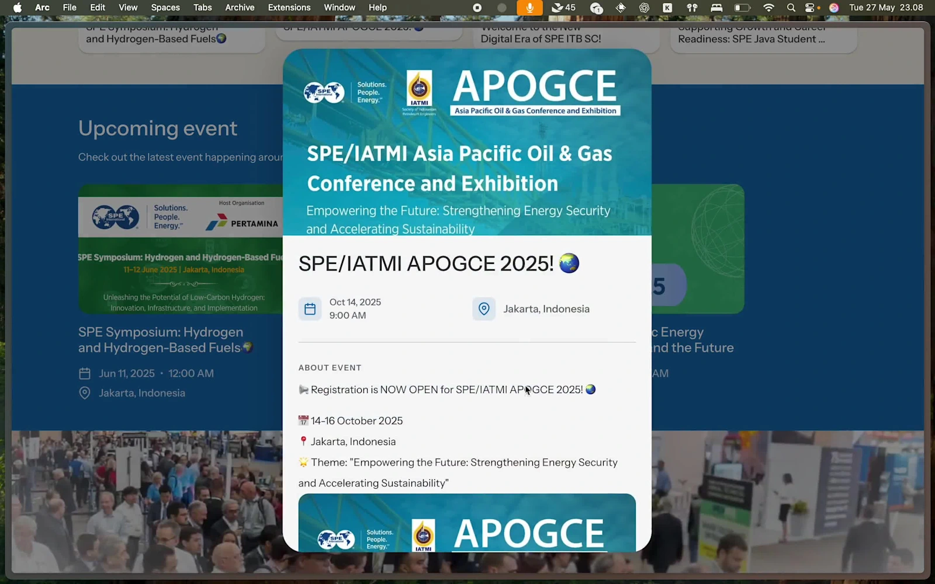Open the Hydrogen Symposium event card image
This screenshot has height=584, width=935.
(181, 249)
